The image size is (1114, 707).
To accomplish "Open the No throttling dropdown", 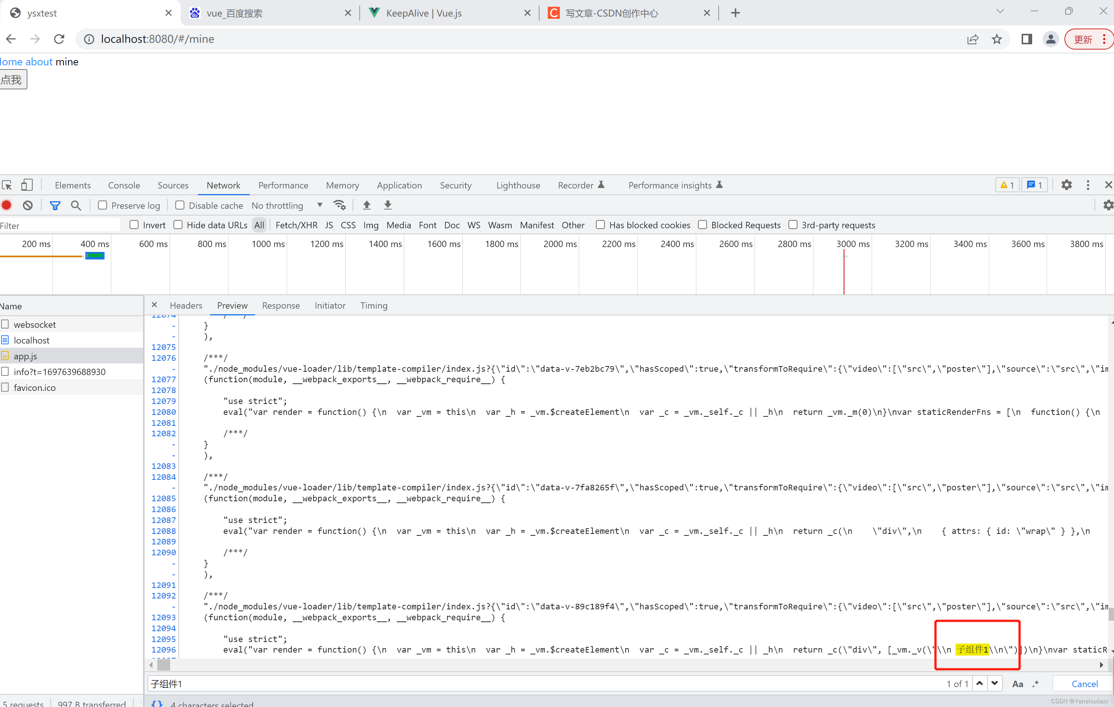I will click(286, 205).
